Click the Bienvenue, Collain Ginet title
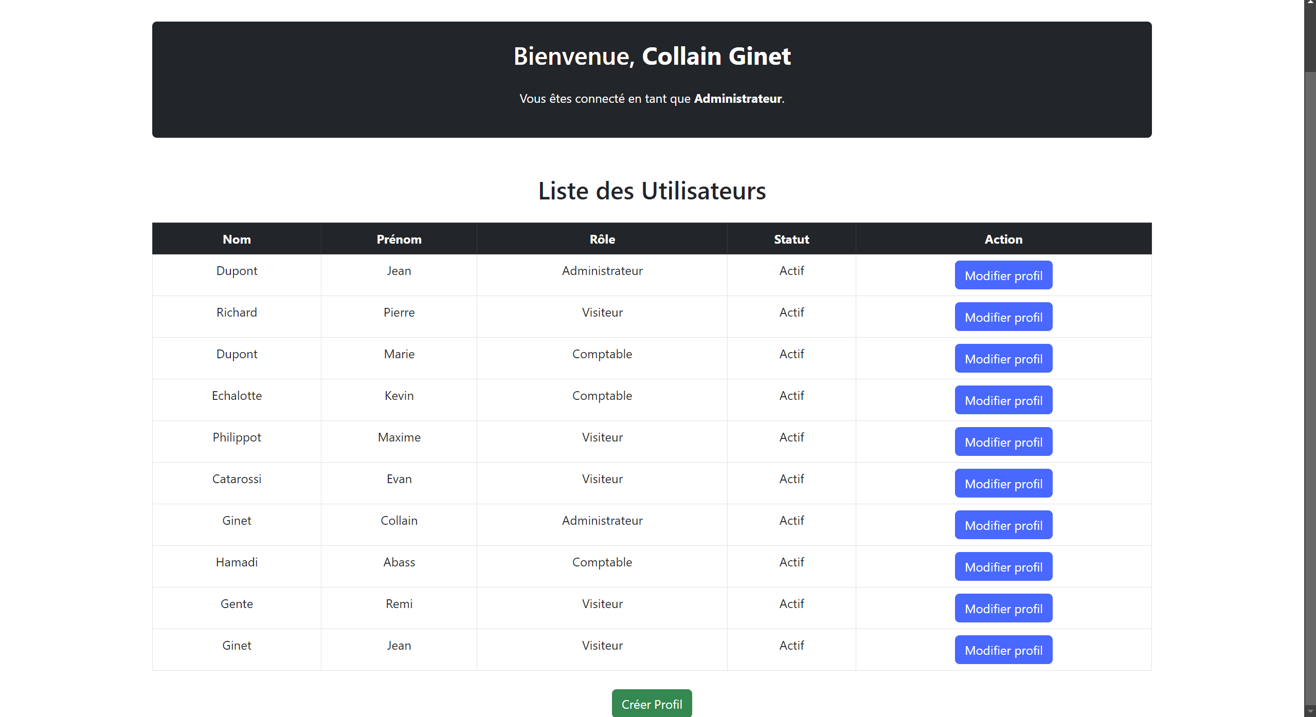Viewport: 1316px width, 717px height. [652, 56]
